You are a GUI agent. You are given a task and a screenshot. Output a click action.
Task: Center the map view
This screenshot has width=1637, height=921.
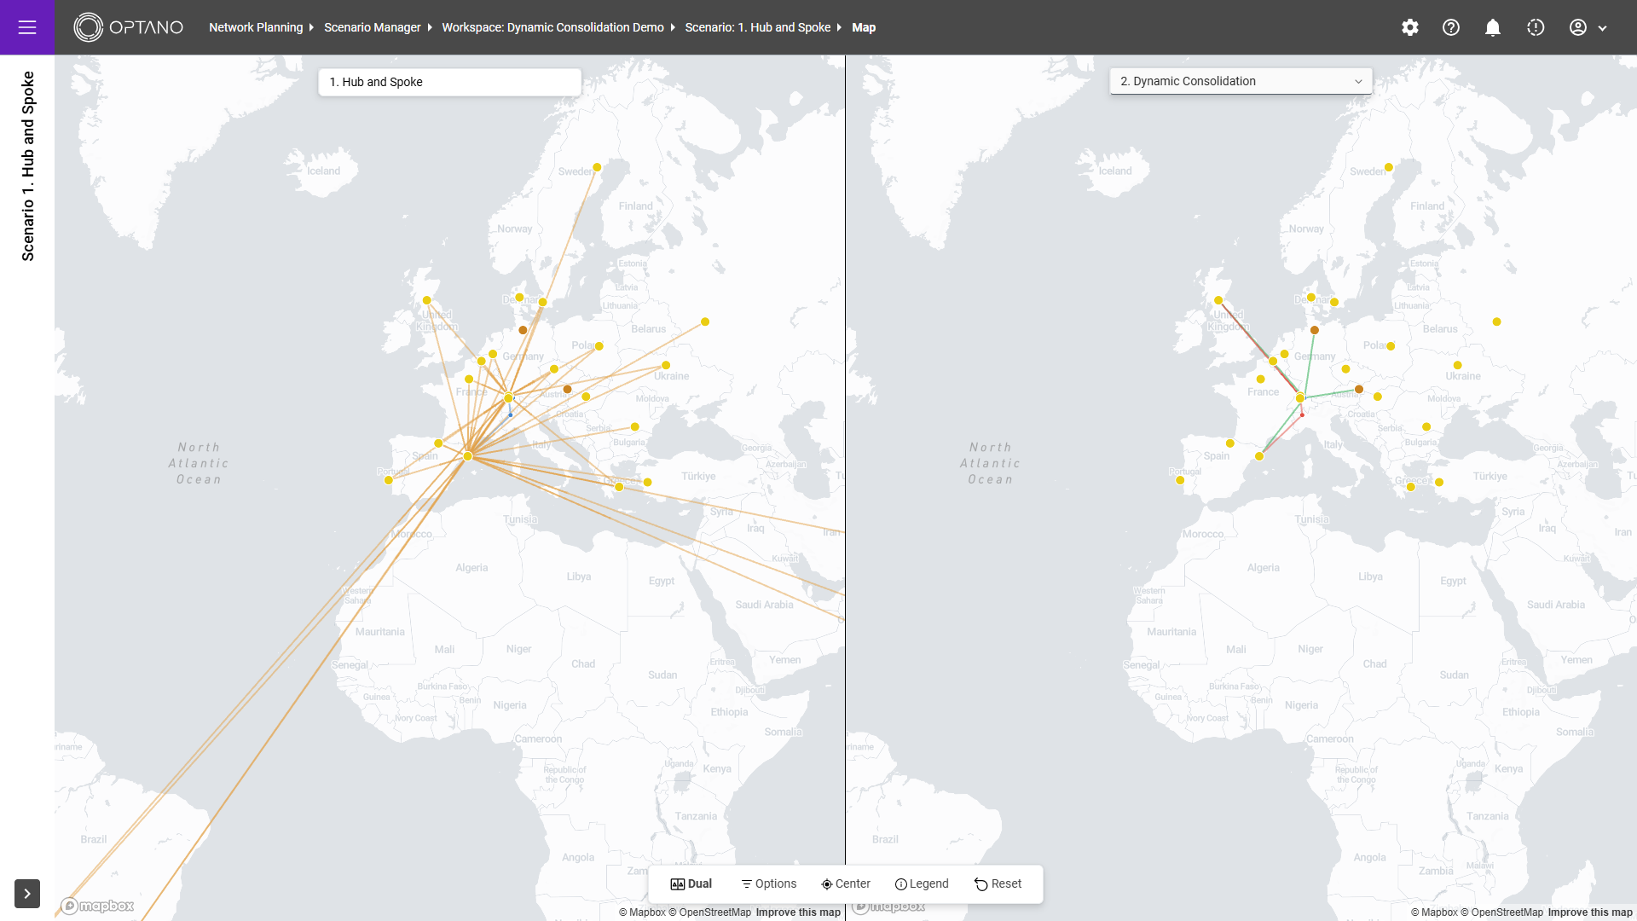click(x=846, y=883)
